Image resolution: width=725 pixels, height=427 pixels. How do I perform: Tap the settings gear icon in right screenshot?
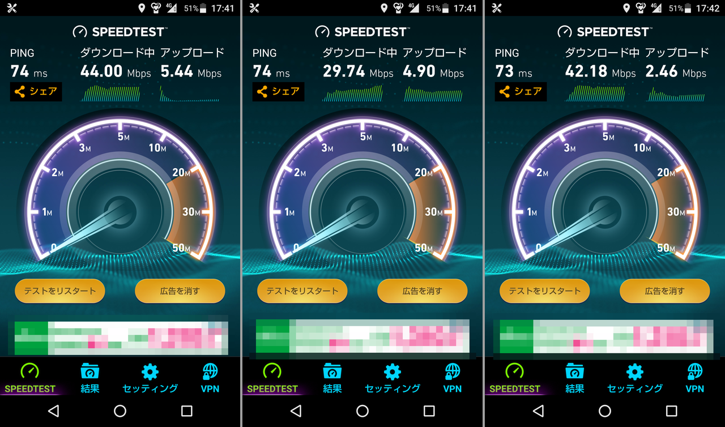(635, 372)
